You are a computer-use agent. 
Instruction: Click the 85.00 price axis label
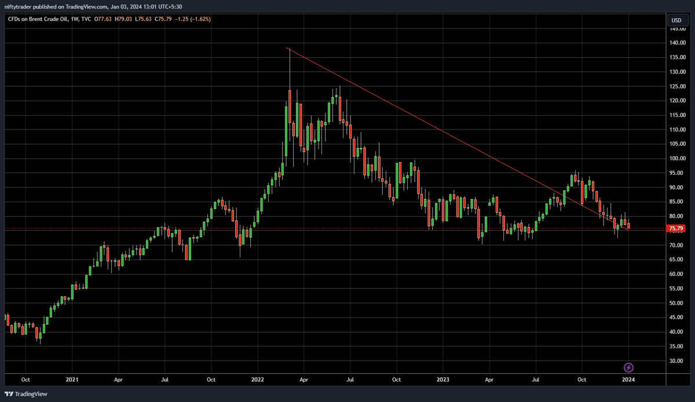pyautogui.click(x=676, y=202)
